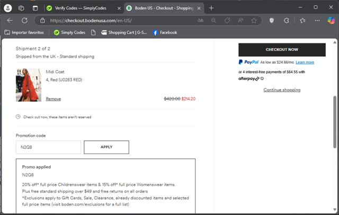339x215 pixels.
Task: Close the Boden US Checkout tab
Action: 199,8
